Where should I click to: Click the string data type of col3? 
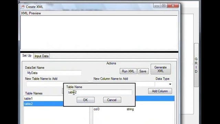coord(130,109)
